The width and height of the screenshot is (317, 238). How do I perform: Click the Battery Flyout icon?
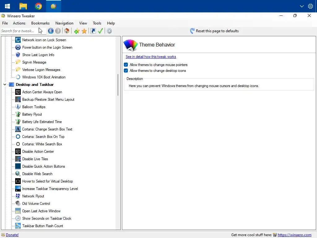(18, 114)
